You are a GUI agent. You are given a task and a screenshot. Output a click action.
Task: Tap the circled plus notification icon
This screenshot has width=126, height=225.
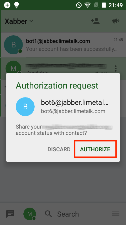pyautogui.click(x=7, y=5)
